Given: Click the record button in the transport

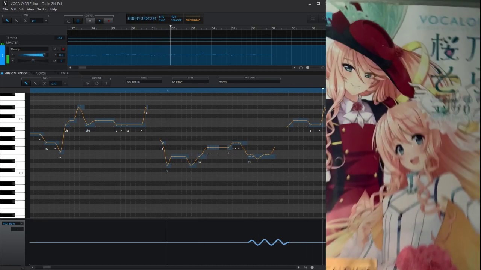Looking at the screenshot, I should 109,21.
